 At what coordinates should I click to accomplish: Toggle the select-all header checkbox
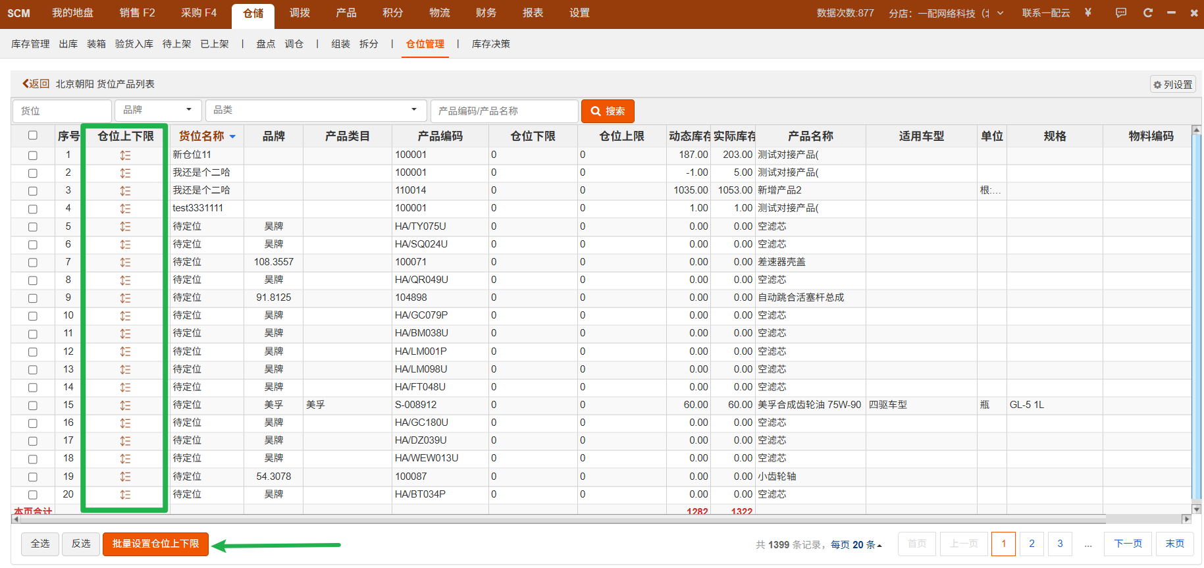click(x=33, y=136)
